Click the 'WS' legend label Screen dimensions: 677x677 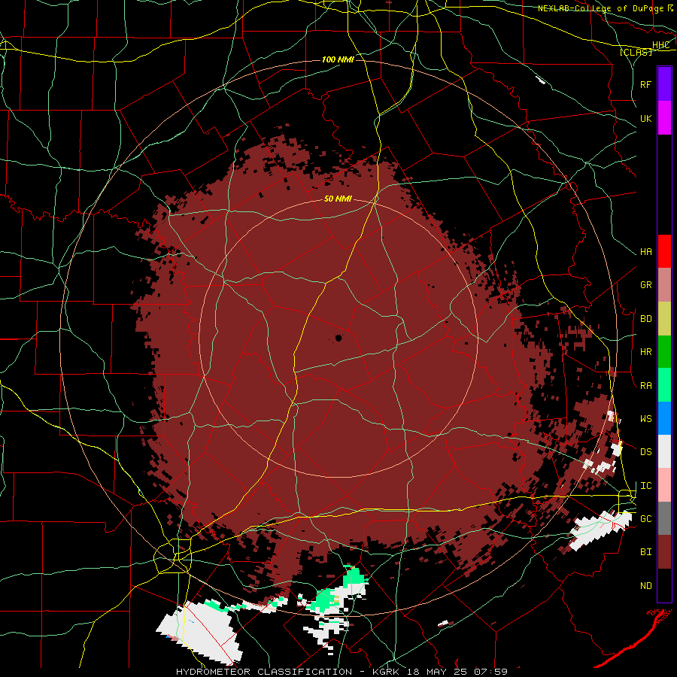tap(645, 419)
